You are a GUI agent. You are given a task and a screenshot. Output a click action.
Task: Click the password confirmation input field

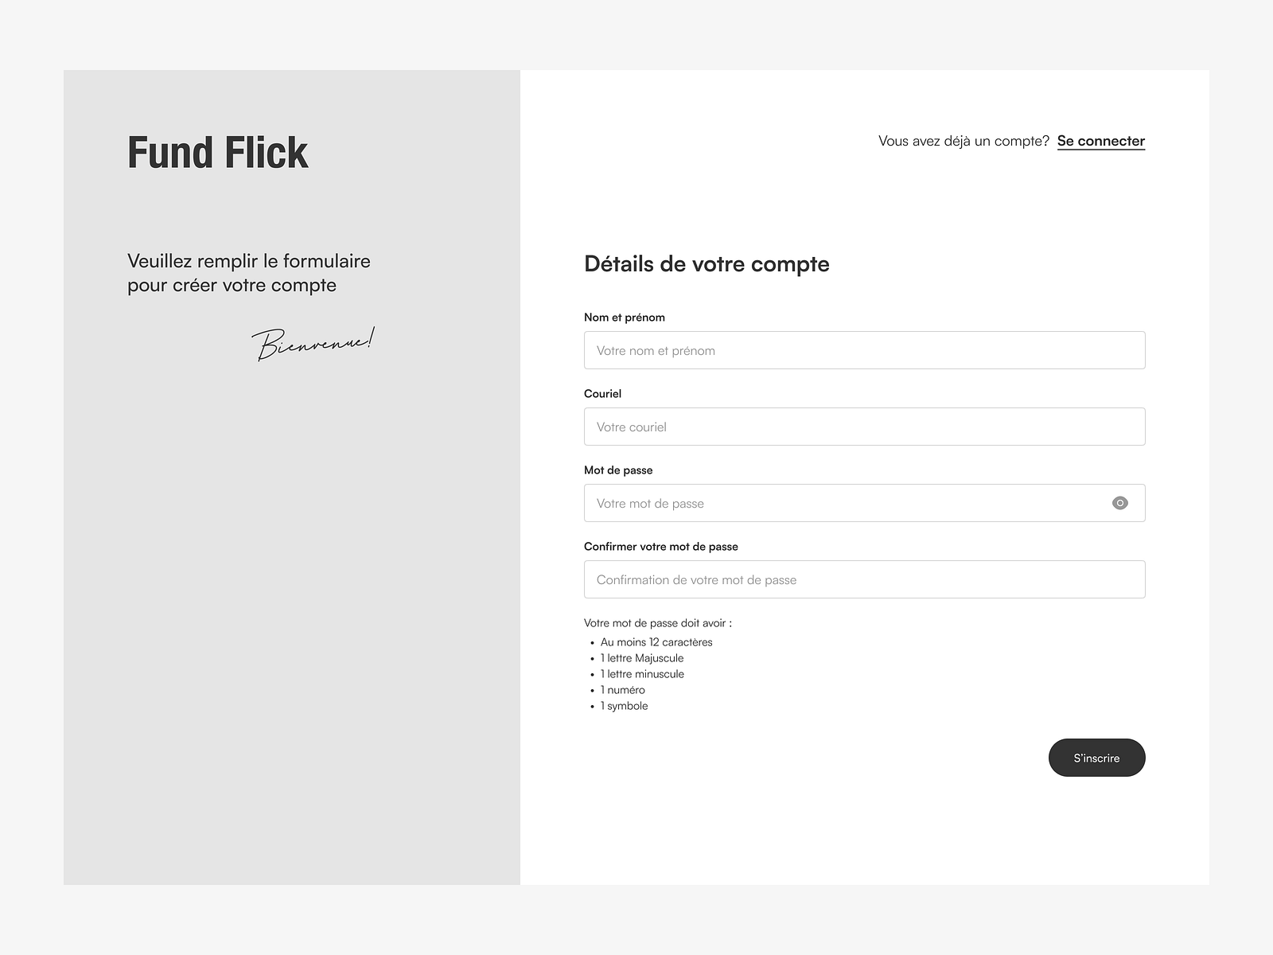[864, 579]
